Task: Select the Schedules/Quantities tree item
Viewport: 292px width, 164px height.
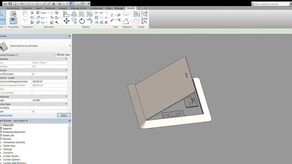Action: [14, 132]
